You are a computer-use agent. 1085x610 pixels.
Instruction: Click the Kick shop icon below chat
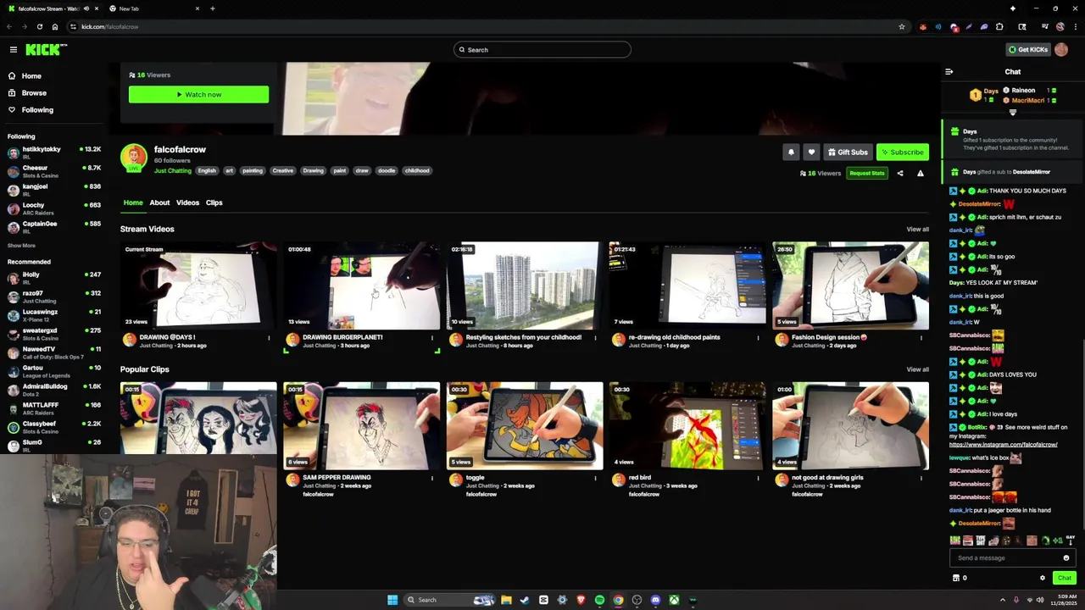[x=956, y=578]
